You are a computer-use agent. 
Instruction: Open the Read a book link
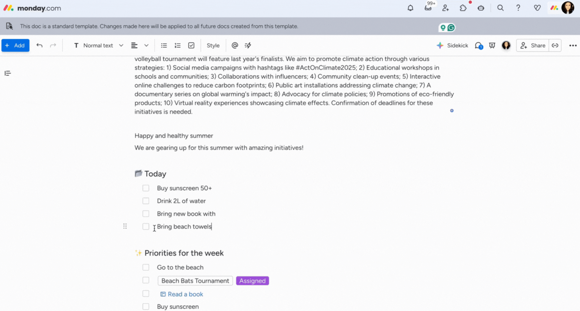point(185,294)
